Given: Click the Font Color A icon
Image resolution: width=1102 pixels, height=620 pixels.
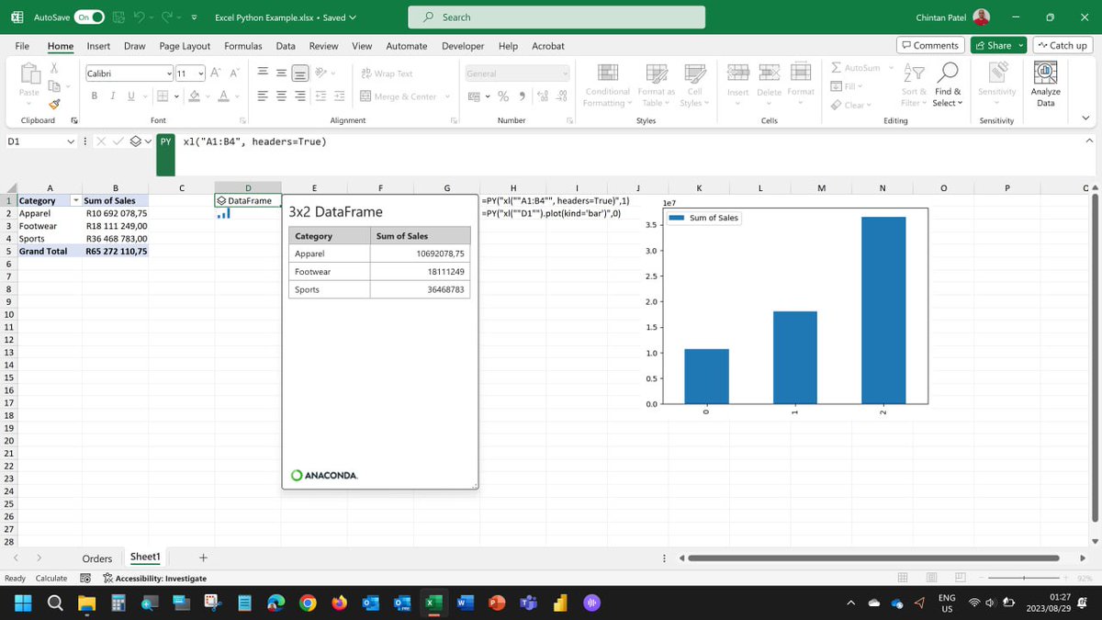Looking at the screenshot, I should point(224,96).
